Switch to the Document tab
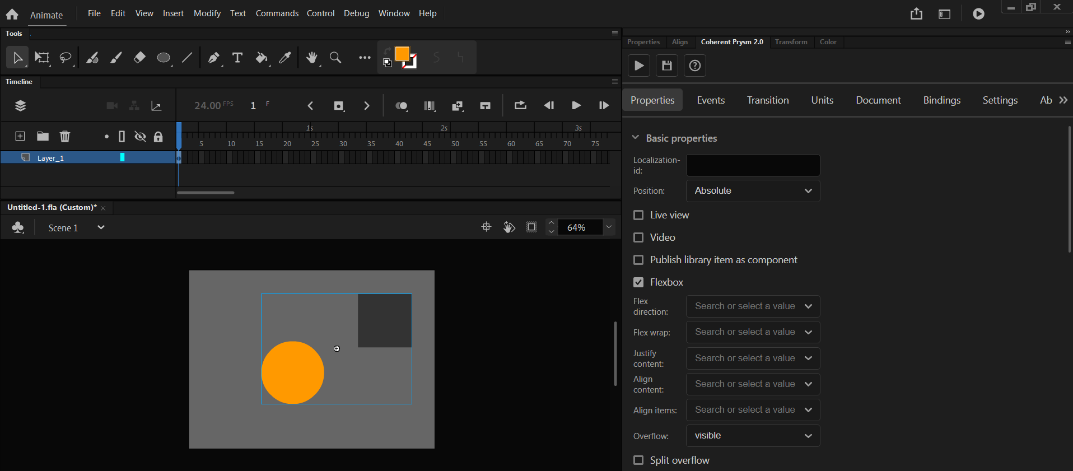 click(x=878, y=100)
